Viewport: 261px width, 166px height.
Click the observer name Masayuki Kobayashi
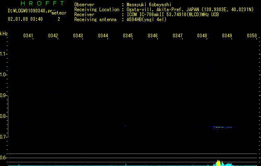pyautogui.click(x=149, y=5)
